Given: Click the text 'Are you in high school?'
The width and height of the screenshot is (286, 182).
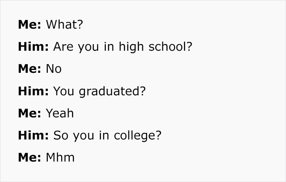Looking at the screenshot, I should 123,47.
